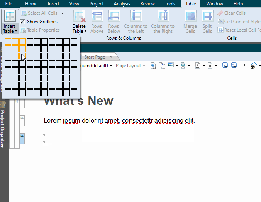
Task: Expand snippet dropdown arrow
Action: click(x=189, y=66)
